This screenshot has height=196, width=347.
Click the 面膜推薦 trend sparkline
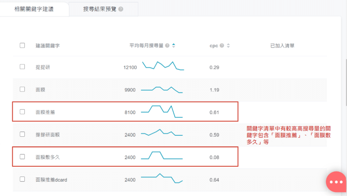[x=162, y=112]
